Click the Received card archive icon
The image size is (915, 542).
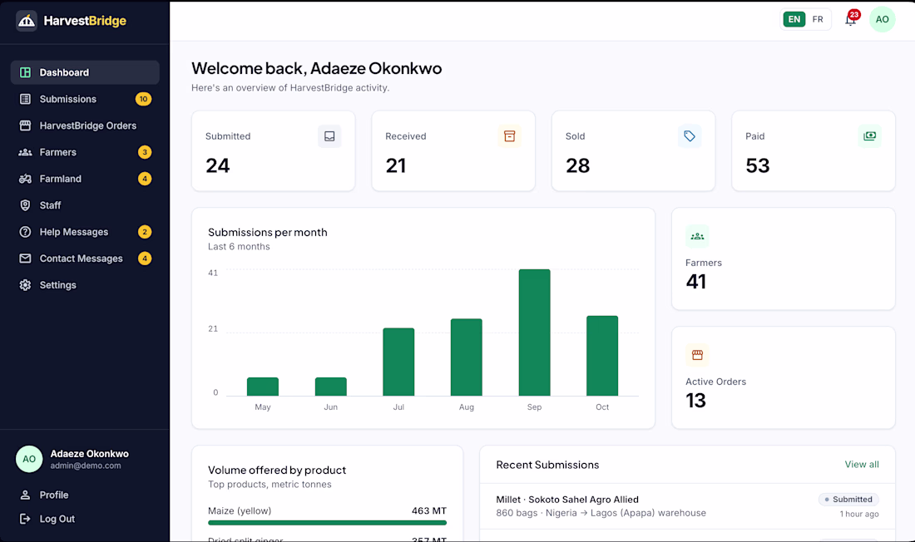coord(509,136)
